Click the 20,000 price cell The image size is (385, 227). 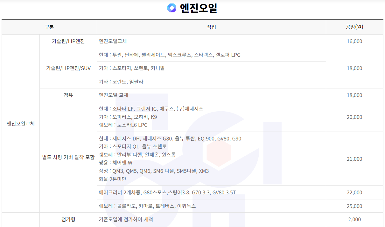tap(354, 117)
